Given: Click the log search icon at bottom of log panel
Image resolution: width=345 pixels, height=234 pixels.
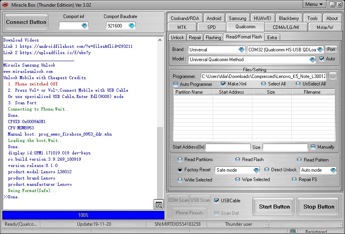Looking at the screenshot, I should (x=159, y=205).
